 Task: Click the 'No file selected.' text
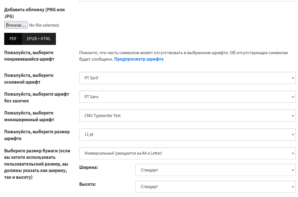pos(44,25)
